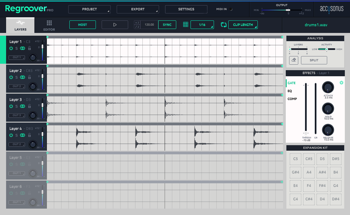Switch to the EDITOR tab
The image size is (350, 215).
(48, 25)
